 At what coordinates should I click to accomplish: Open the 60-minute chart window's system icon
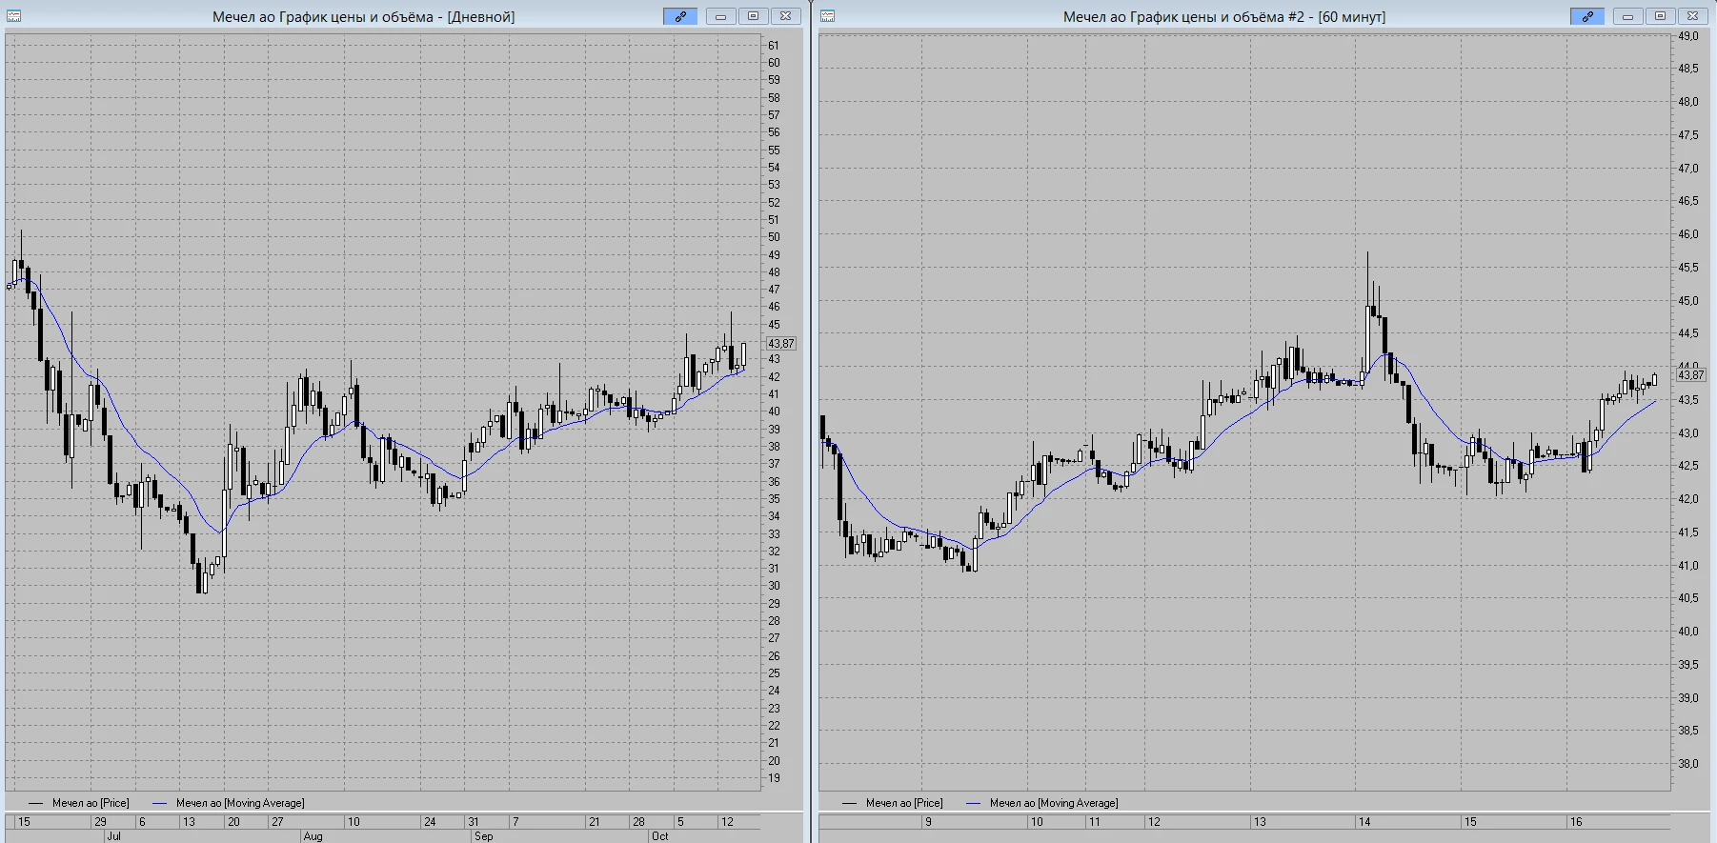[x=827, y=16]
